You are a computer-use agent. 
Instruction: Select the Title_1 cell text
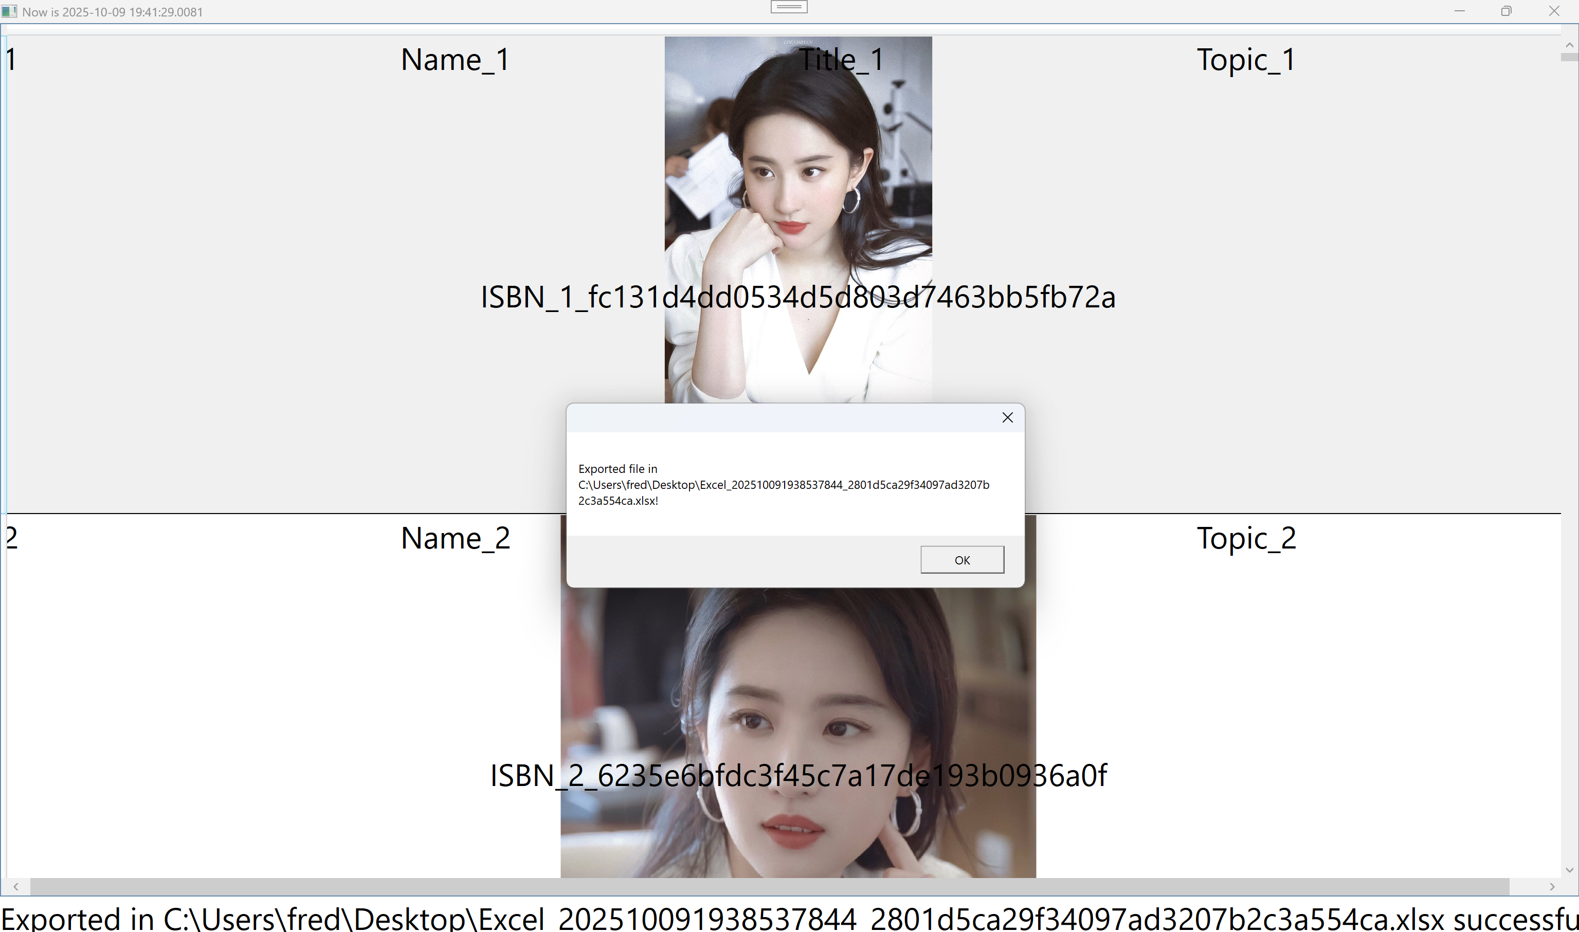(x=842, y=60)
